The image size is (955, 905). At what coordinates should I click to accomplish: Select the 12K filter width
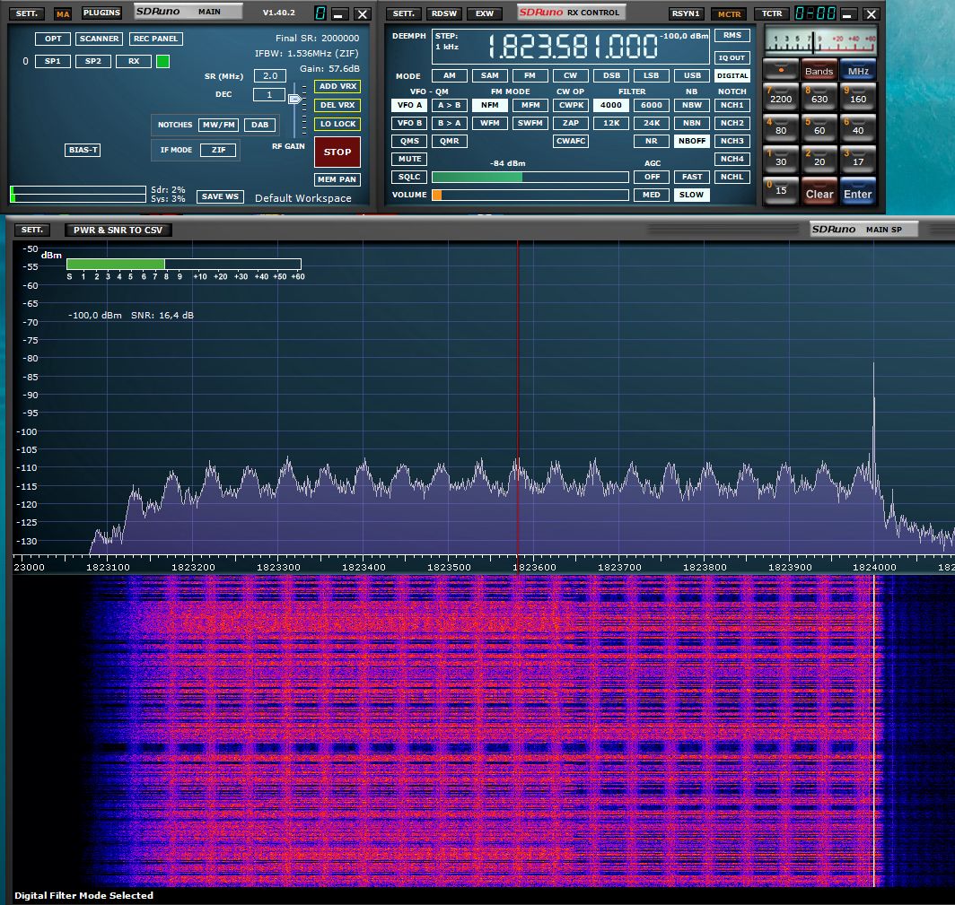click(x=611, y=123)
